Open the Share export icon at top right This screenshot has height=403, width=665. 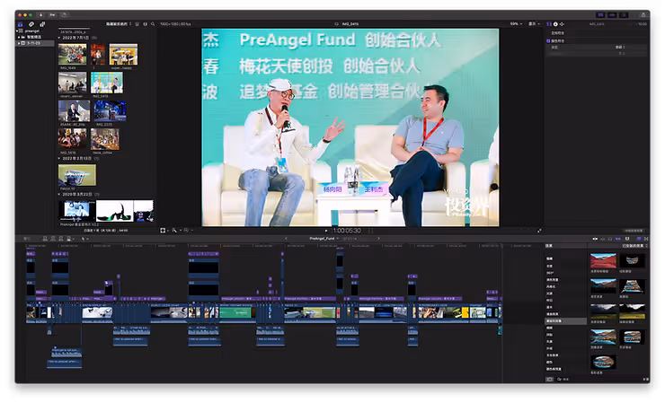tap(643, 15)
